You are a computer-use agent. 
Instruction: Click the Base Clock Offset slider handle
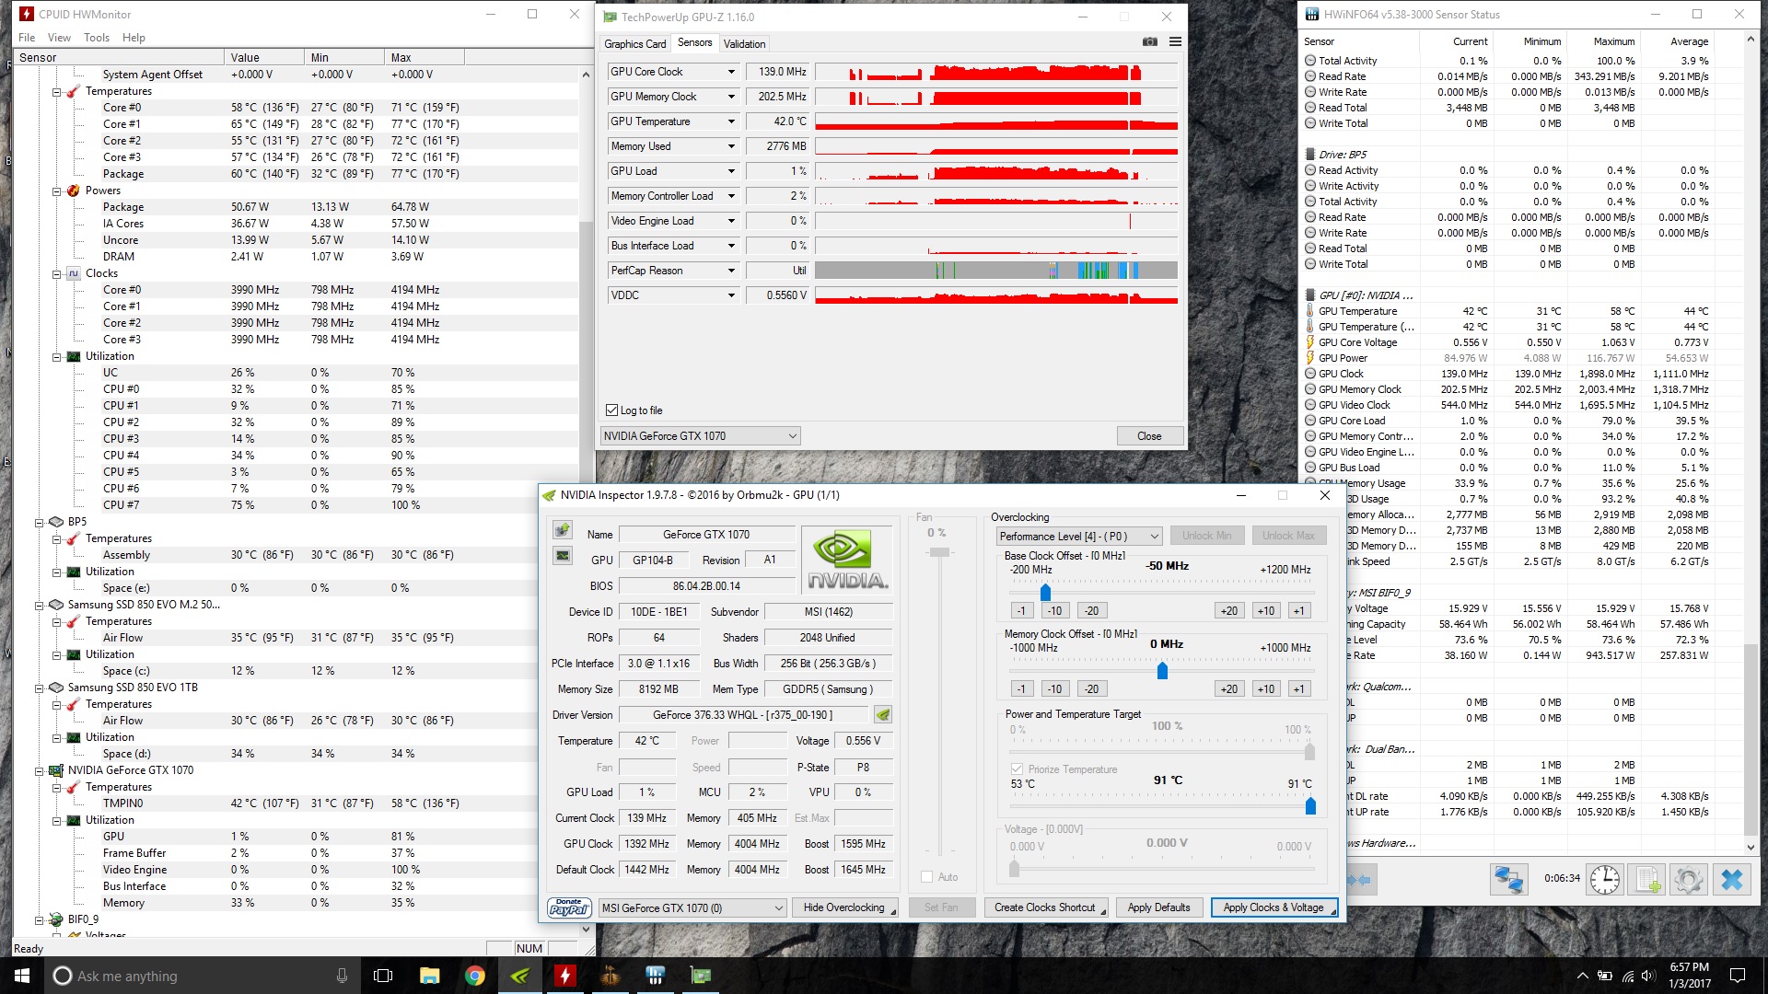[x=1045, y=592]
